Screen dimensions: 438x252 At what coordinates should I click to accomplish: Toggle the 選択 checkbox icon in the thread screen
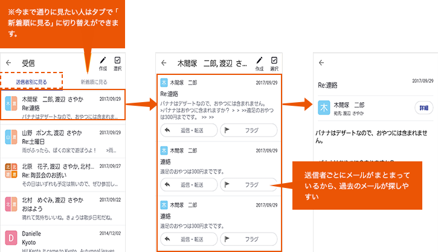(x=274, y=62)
